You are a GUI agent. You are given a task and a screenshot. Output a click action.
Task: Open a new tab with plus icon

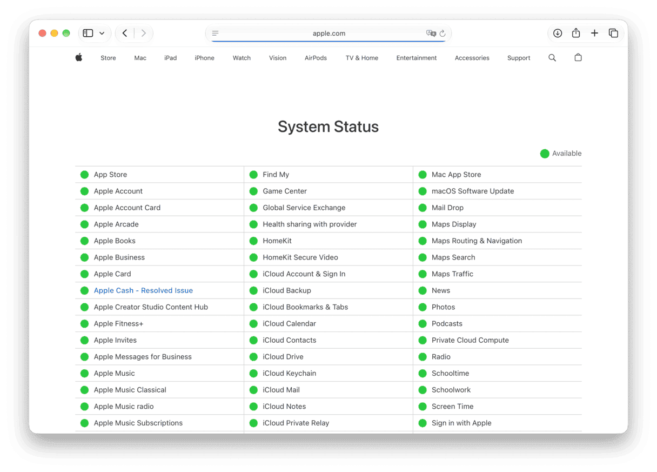(x=594, y=34)
